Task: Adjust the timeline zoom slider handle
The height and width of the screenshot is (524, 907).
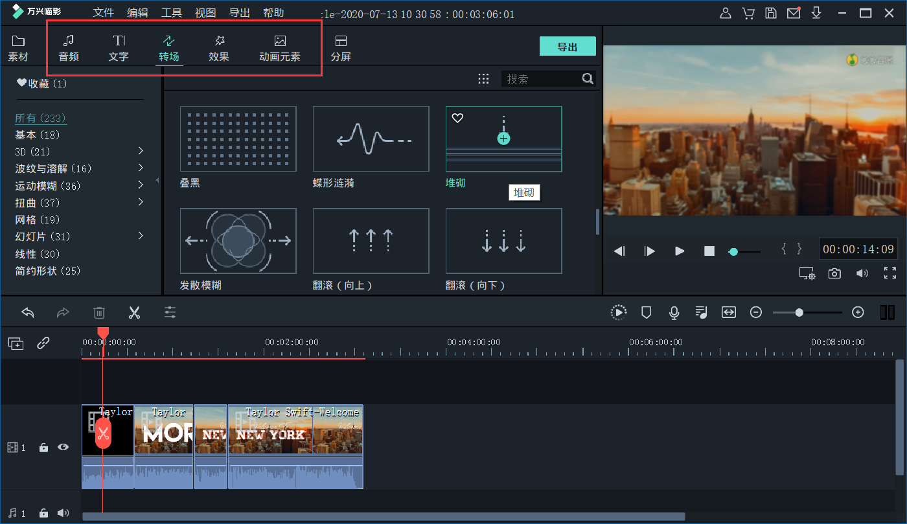Action: click(x=799, y=313)
